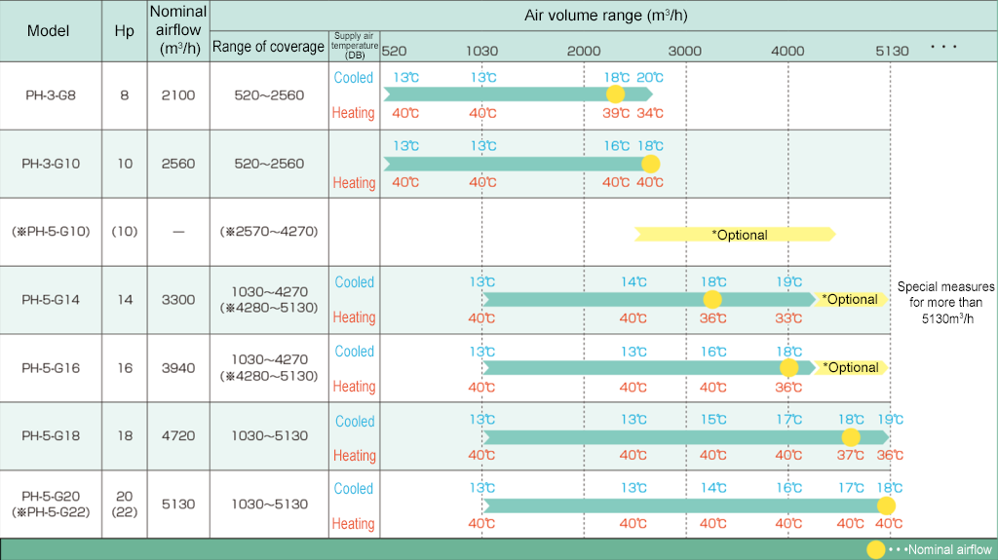Image resolution: width=998 pixels, height=560 pixels.
Task: Click the yellow nominal airflow dot for PH-3-G10
Action: click(x=650, y=164)
